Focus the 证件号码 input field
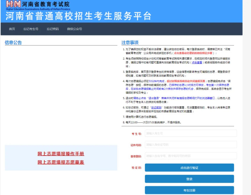Screen dimensions: 251x195 pyautogui.click(x=191, y=144)
